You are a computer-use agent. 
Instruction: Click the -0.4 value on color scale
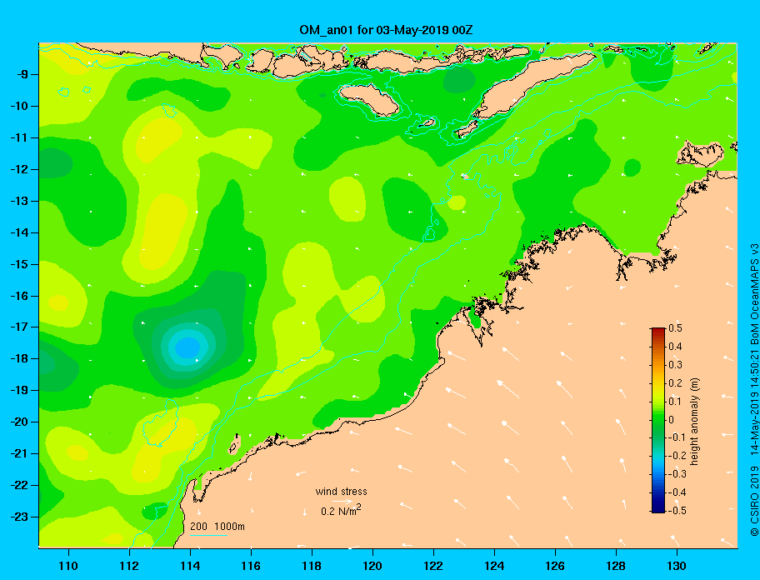677,492
